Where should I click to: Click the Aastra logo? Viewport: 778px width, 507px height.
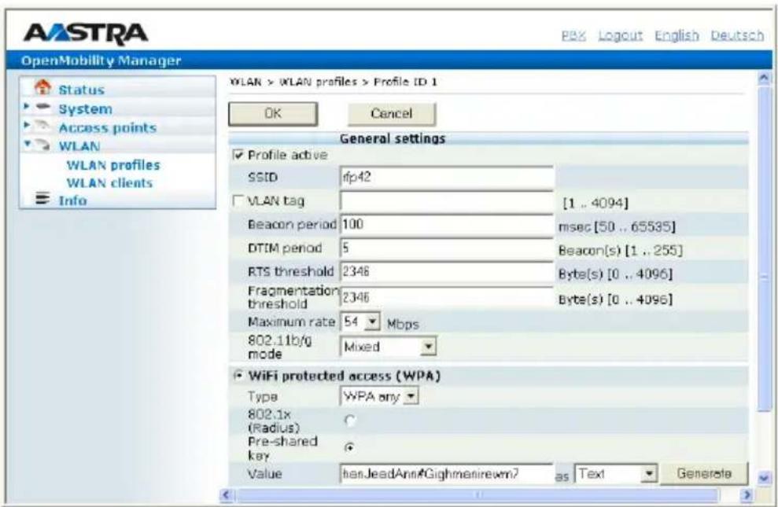(85, 33)
